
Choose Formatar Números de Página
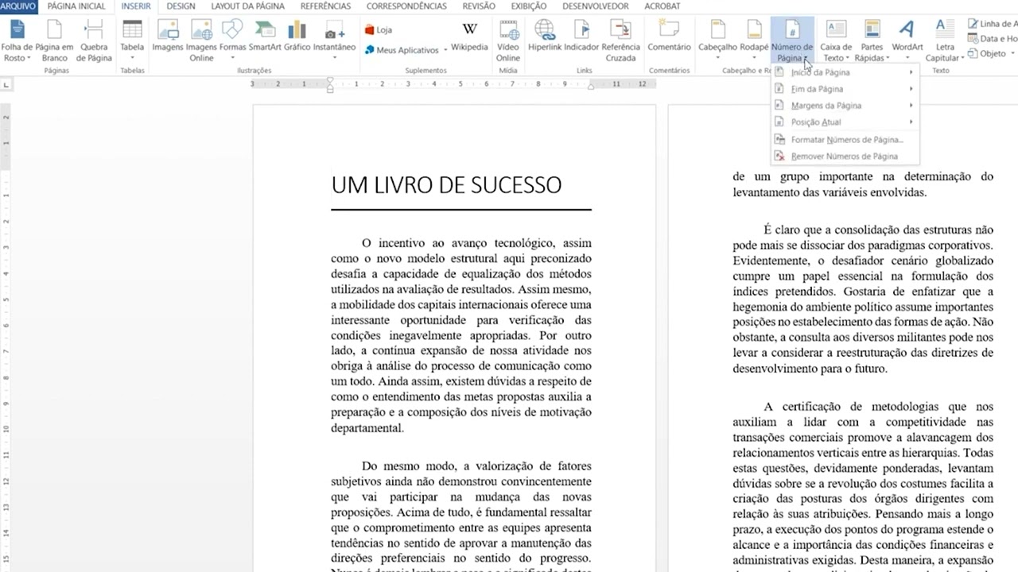tap(845, 140)
